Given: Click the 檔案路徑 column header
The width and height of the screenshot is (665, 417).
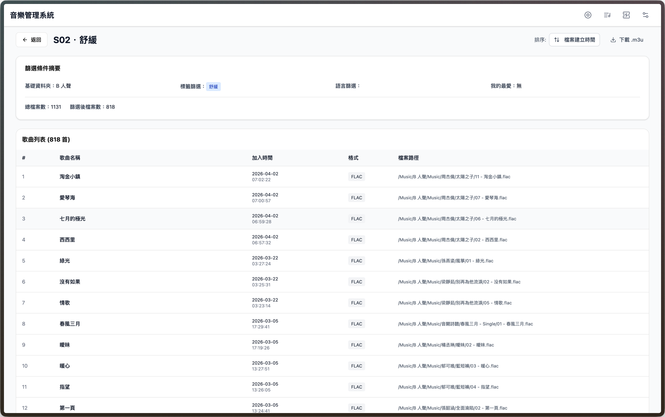Looking at the screenshot, I should pos(408,158).
